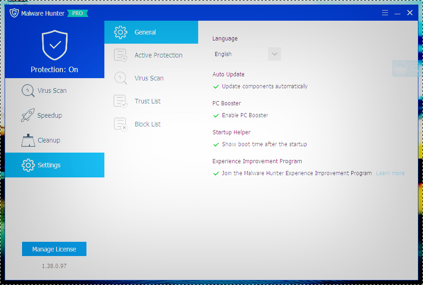This screenshot has height=285, width=423.
Task: Toggle Show boot time after the startup
Action: (216, 144)
